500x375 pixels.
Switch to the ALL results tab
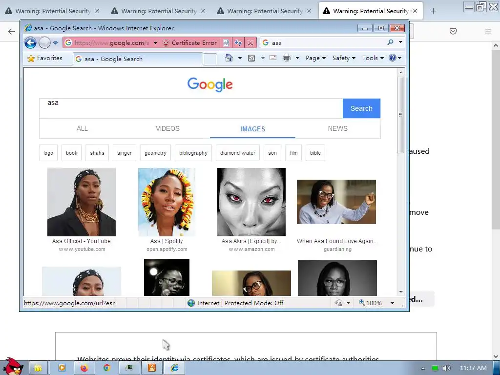82,128
